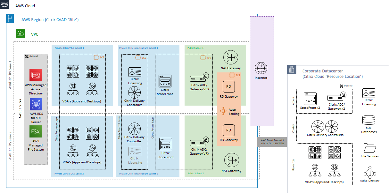Click Citrix Delivery Controller icon in Subnet 1

tap(135, 92)
